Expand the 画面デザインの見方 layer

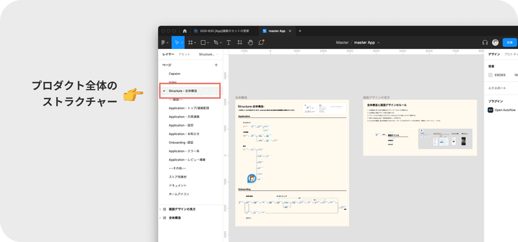click(160, 209)
